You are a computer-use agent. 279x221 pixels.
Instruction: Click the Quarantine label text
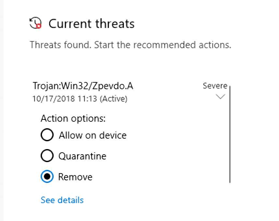[82, 156]
